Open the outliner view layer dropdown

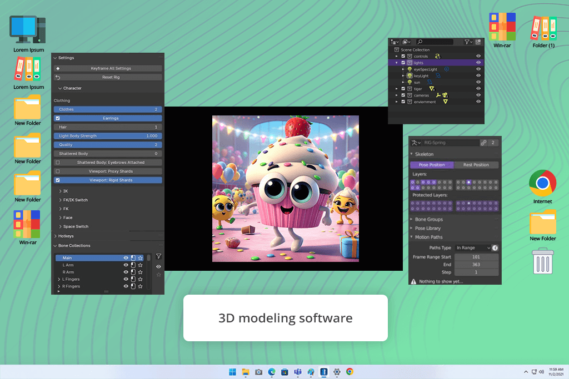407,42
